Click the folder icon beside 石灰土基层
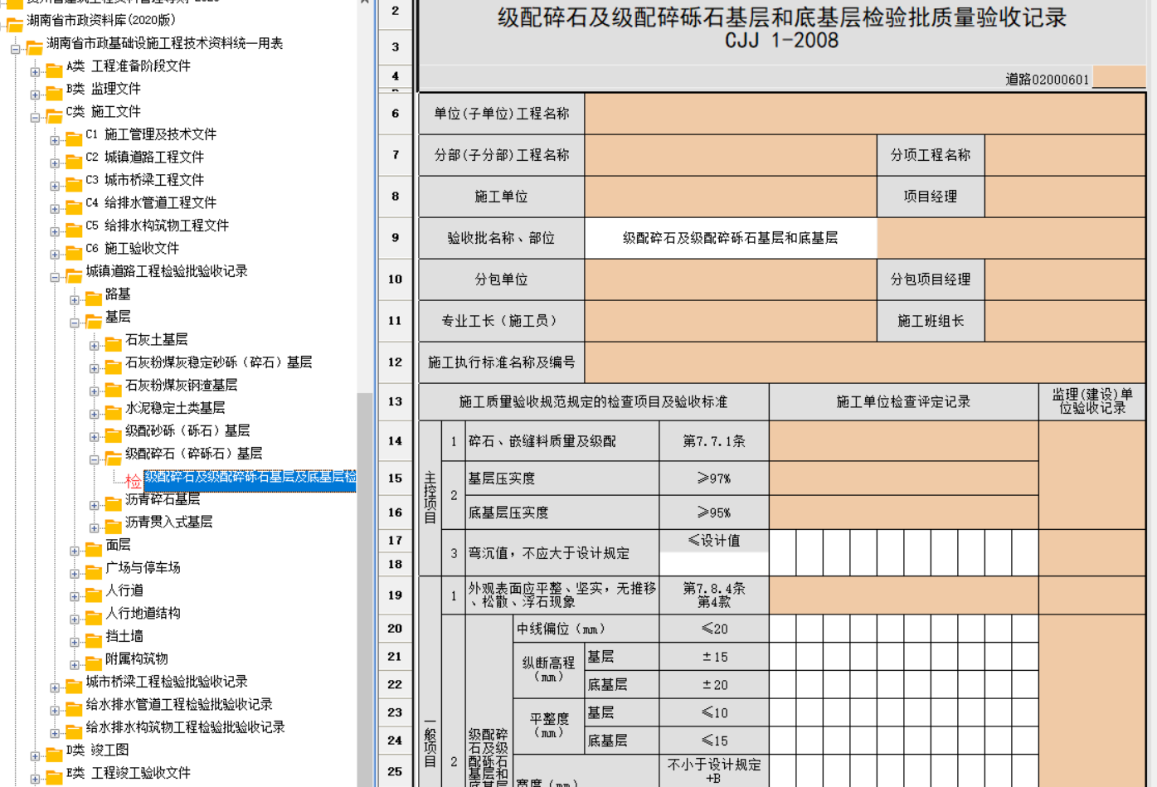The width and height of the screenshot is (1157, 787). [x=114, y=343]
